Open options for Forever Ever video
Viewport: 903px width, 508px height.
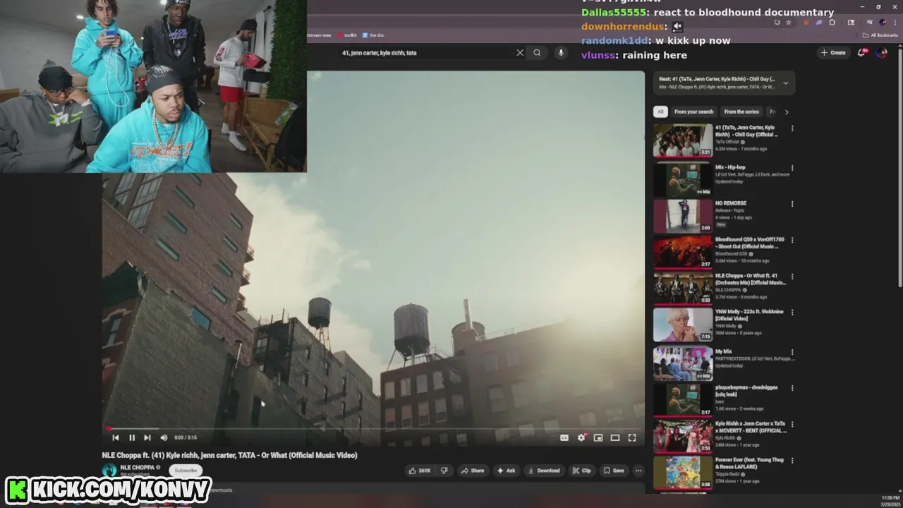792,460
